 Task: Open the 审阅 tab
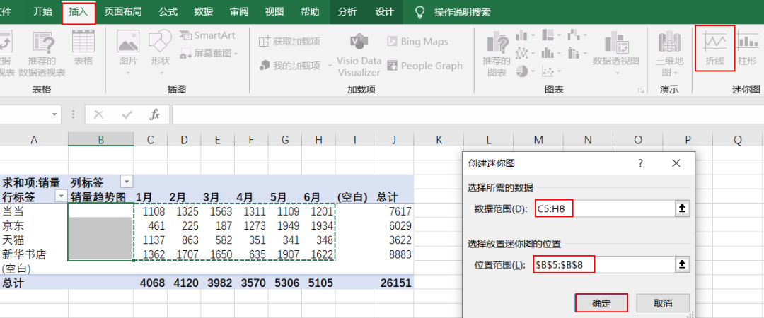[239, 12]
